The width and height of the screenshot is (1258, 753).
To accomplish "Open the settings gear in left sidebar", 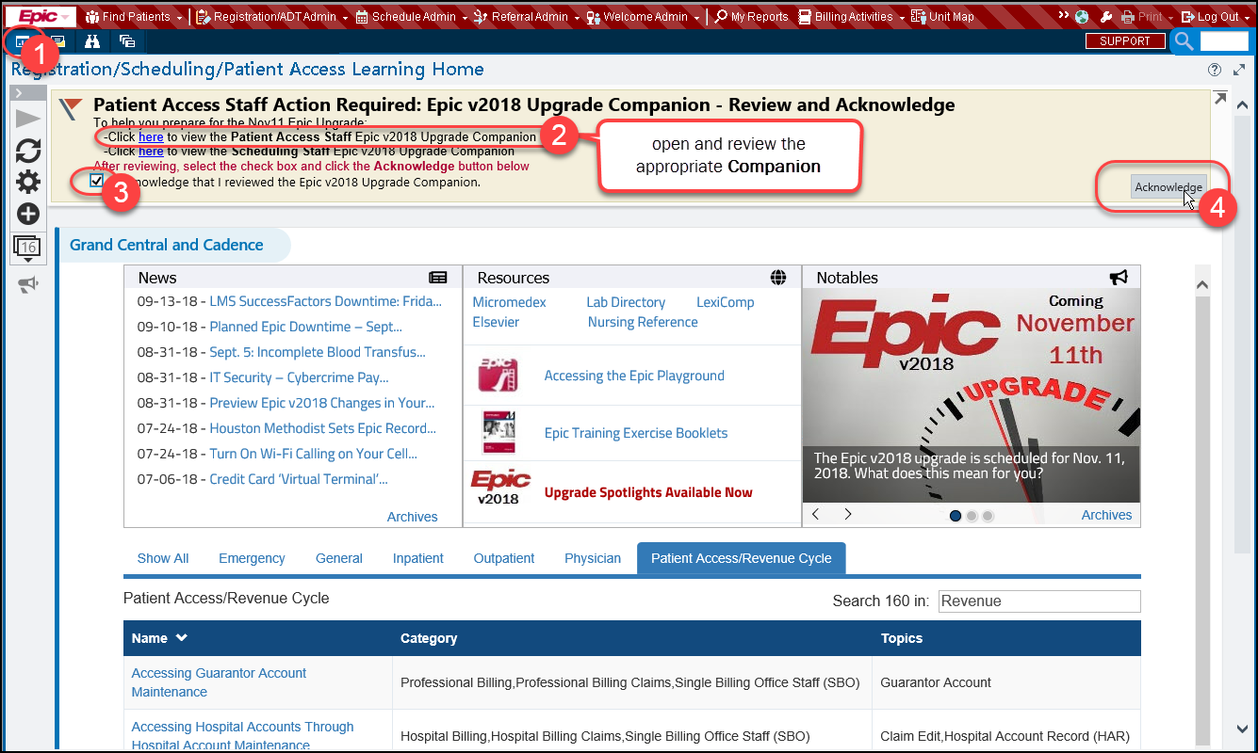I will tap(28, 183).
